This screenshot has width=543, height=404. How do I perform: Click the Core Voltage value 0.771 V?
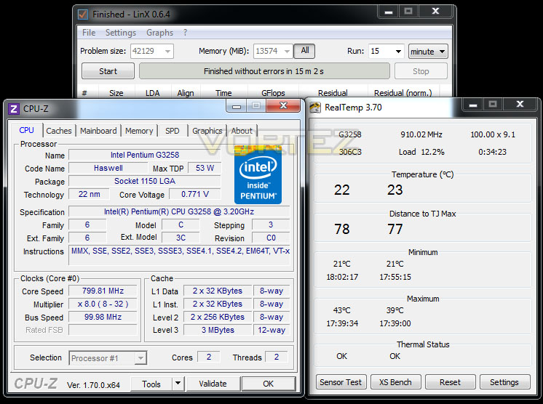[x=195, y=194]
